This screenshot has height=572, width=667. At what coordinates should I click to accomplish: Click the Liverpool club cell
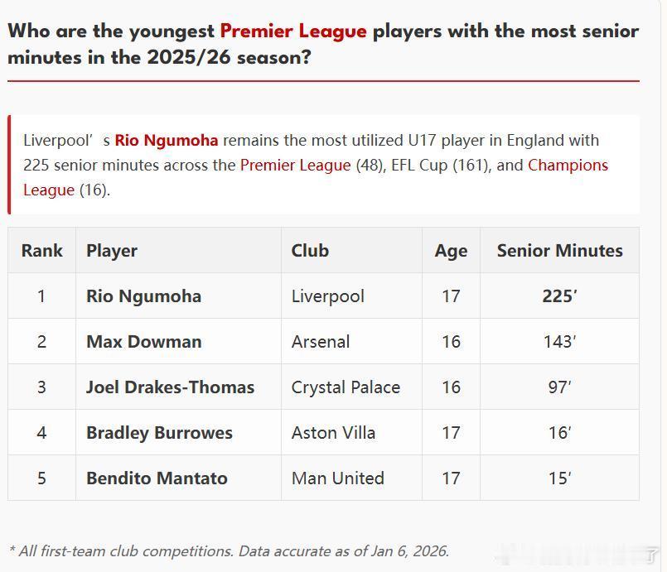point(327,296)
